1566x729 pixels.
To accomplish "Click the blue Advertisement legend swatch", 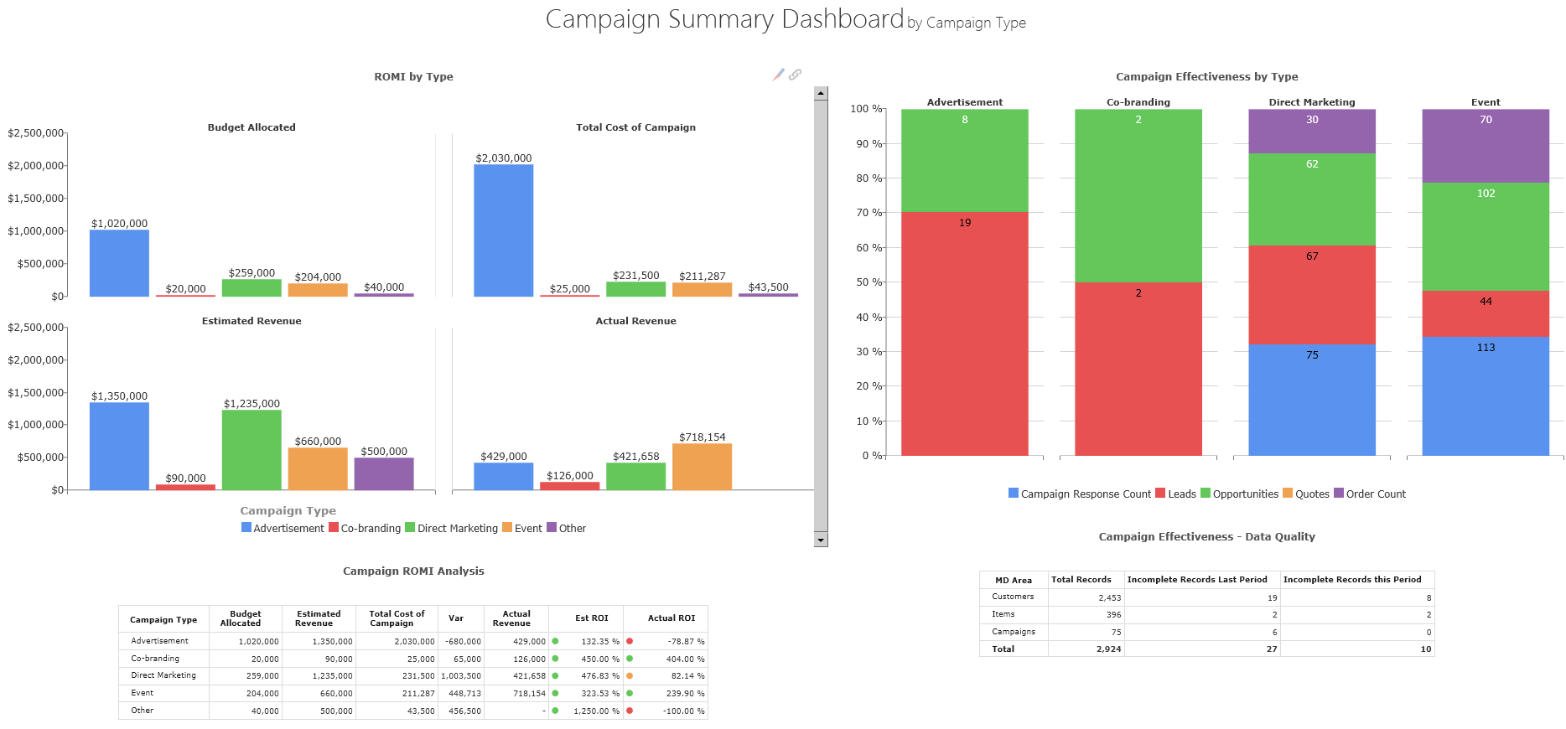I will (246, 527).
